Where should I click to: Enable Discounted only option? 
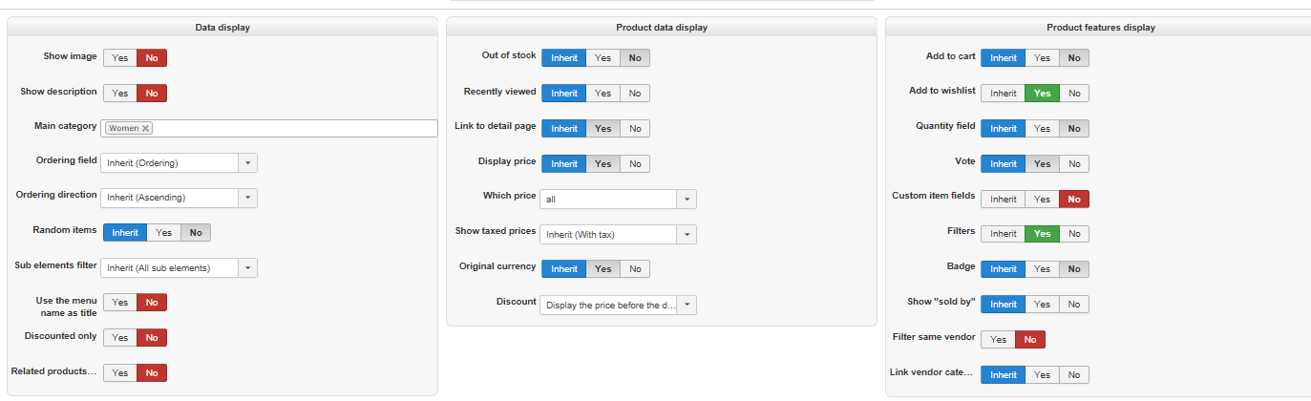(x=120, y=338)
